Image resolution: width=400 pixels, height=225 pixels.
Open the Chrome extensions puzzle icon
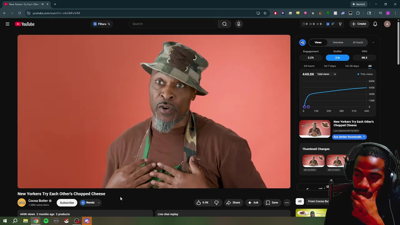[358, 13]
